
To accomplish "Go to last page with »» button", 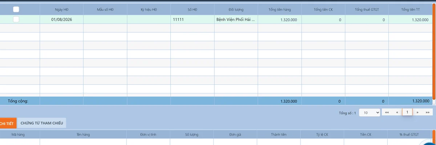I will click(428, 113).
